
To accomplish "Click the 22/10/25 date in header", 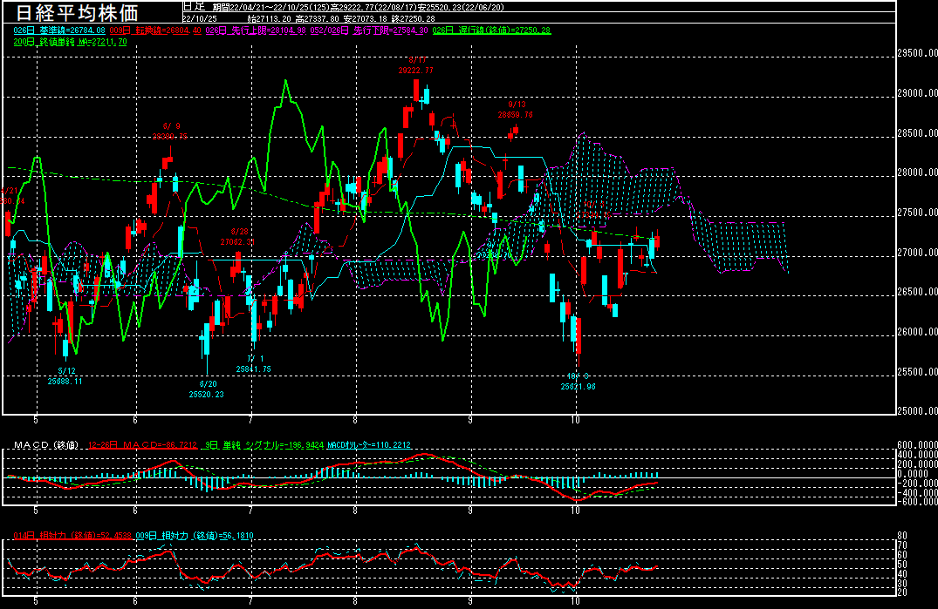I will pos(199,18).
